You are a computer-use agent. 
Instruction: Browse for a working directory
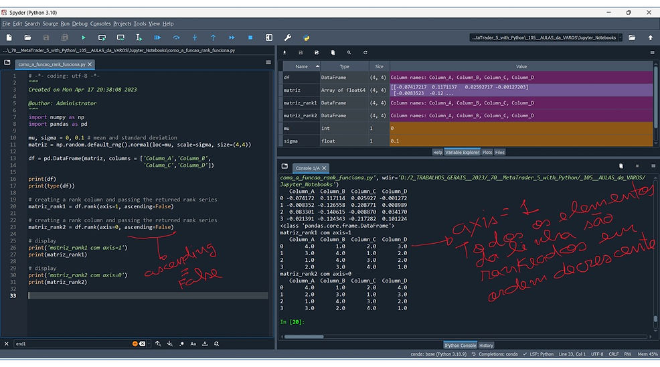(x=632, y=38)
